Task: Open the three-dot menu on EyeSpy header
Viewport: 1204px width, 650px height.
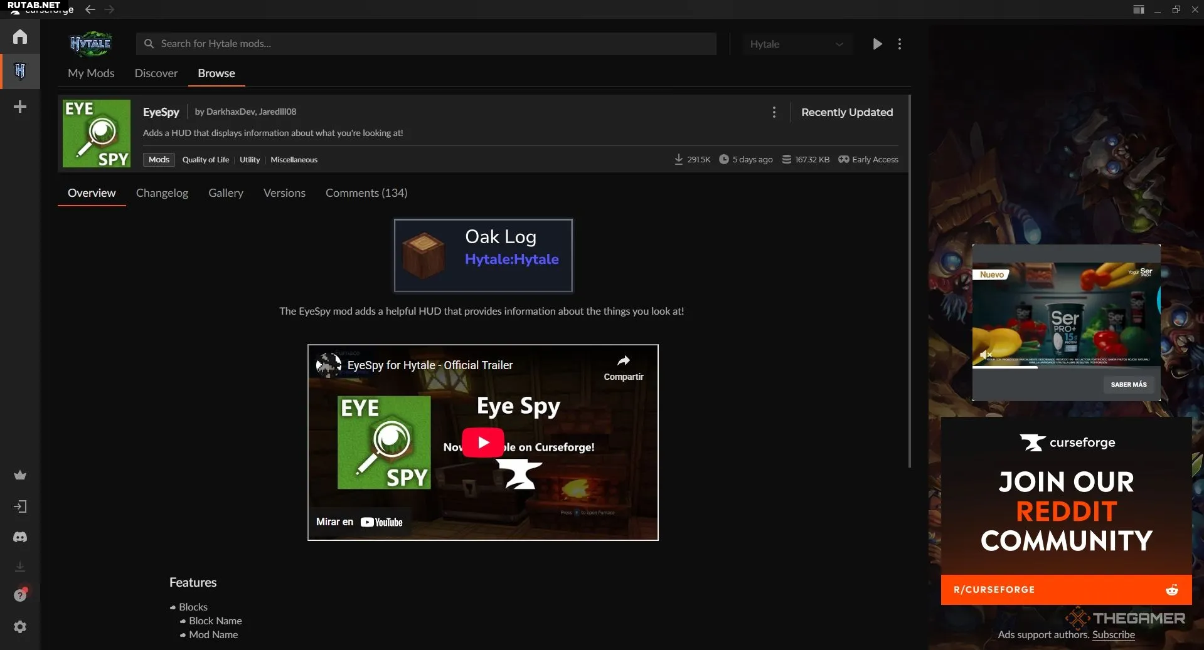Action: click(774, 112)
